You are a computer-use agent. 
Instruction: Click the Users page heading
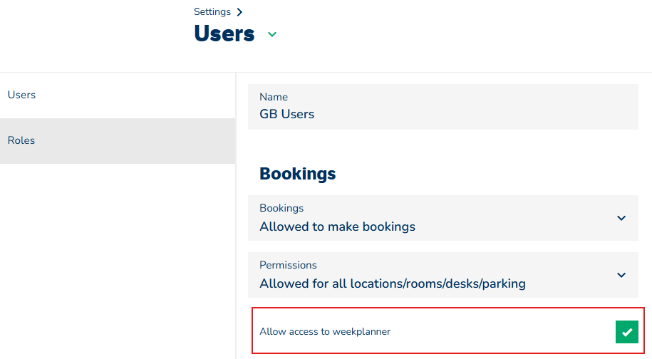coord(224,33)
